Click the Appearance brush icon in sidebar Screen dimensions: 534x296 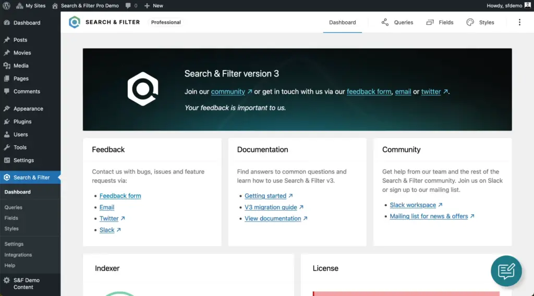(x=7, y=109)
